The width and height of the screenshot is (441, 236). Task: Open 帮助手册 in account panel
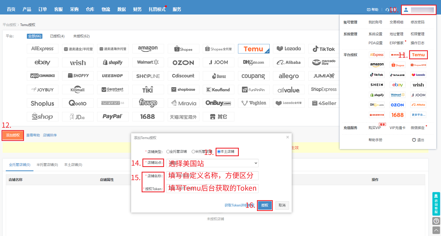point(375,140)
